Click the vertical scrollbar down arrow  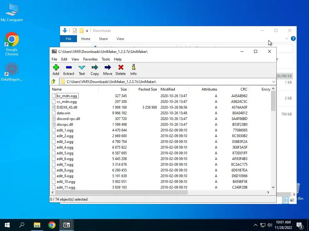tap(273, 187)
